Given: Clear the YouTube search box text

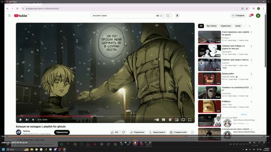Looking at the screenshot, I should pyautogui.click(x=161, y=16).
